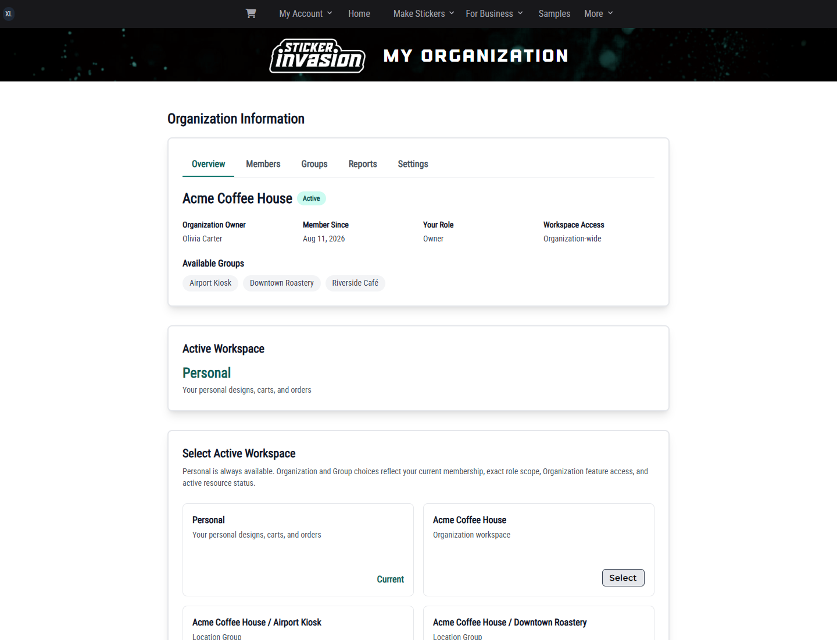Click the Current label on Personal card
Screen dimensions: 837x640
(x=391, y=579)
